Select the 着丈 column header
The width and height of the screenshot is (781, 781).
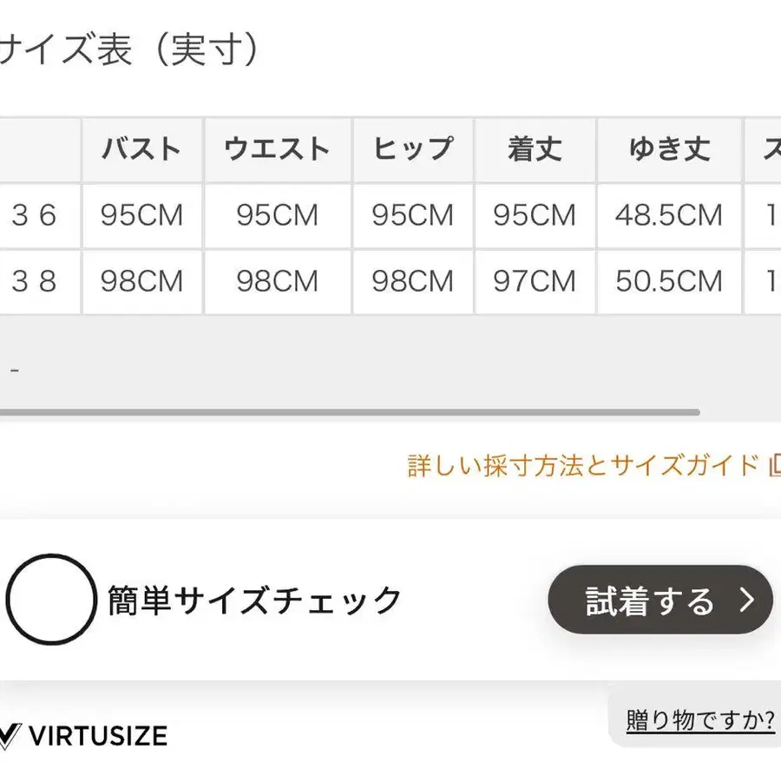coord(535,149)
